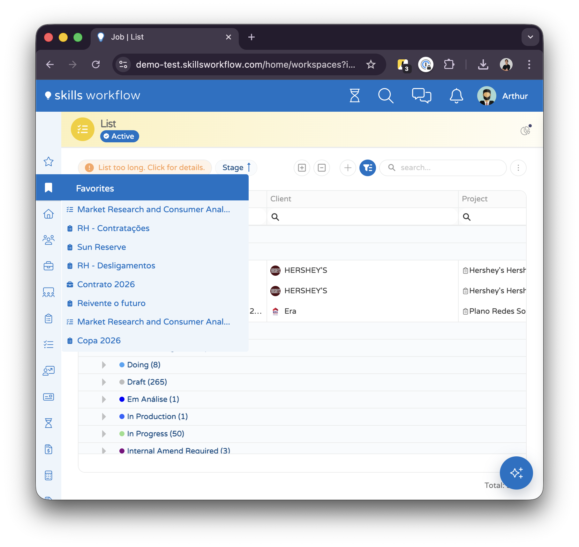Toggle the filter button in toolbar

[368, 168]
